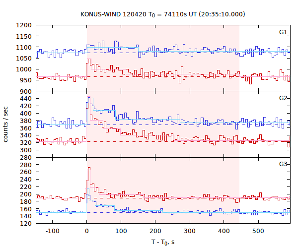Click the 320 y-axis tick label
Viewport: 298px width, 248px height.
(x=26, y=143)
